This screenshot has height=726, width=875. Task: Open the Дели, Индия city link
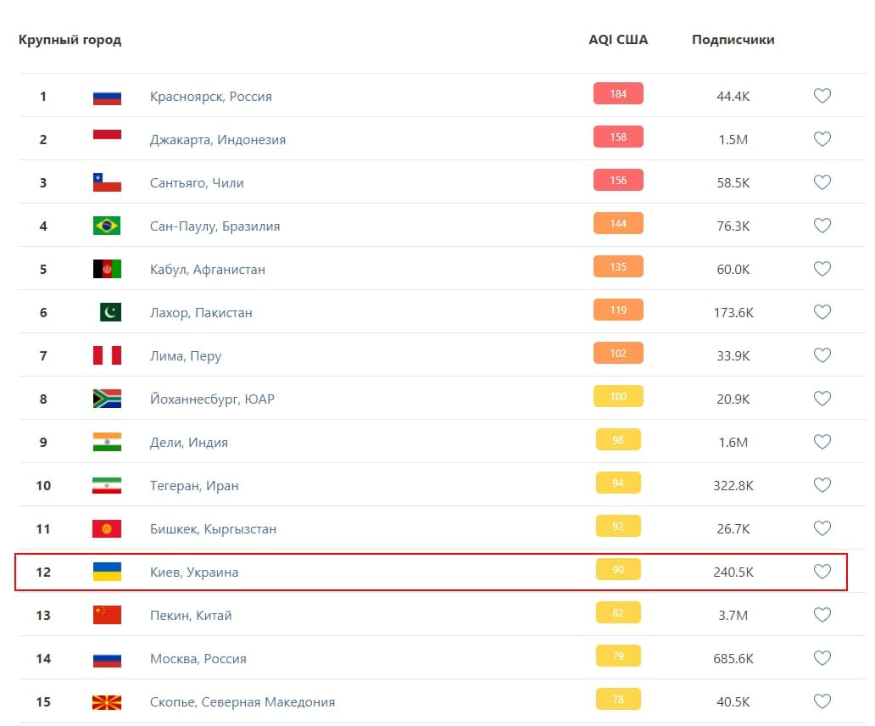(189, 442)
